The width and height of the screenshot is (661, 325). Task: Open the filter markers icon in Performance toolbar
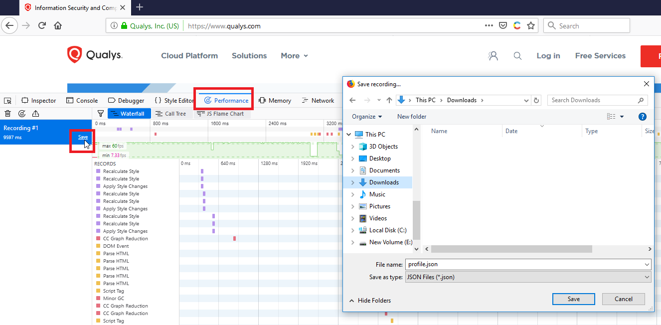click(x=100, y=114)
